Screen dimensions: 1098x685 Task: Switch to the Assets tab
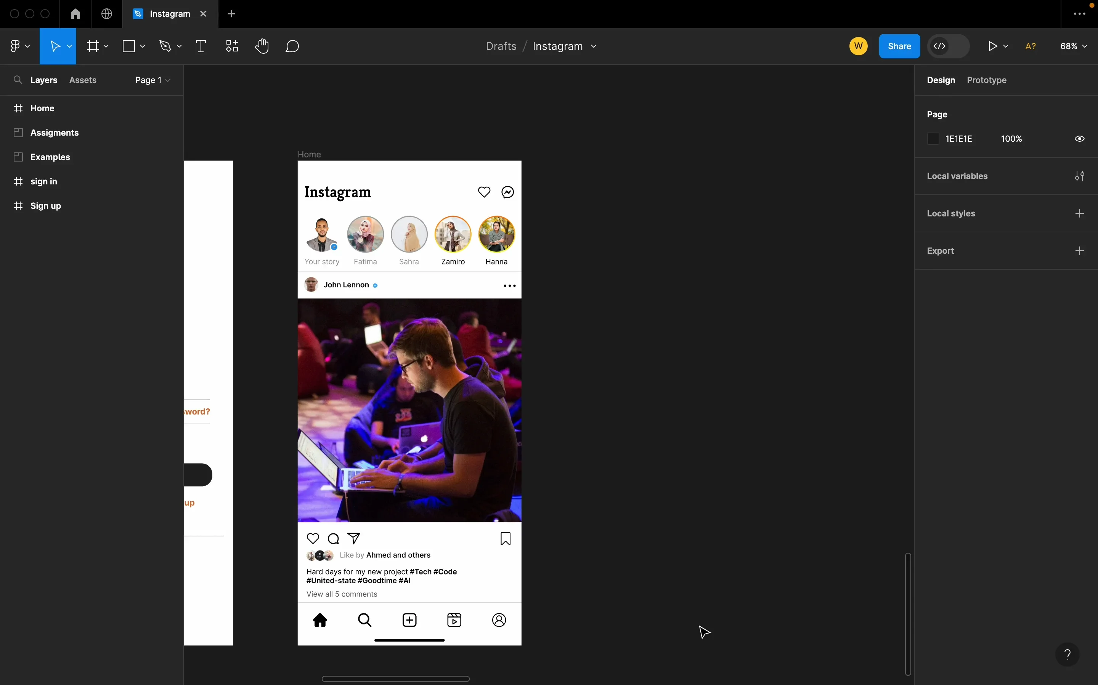pyautogui.click(x=83, y=80)
